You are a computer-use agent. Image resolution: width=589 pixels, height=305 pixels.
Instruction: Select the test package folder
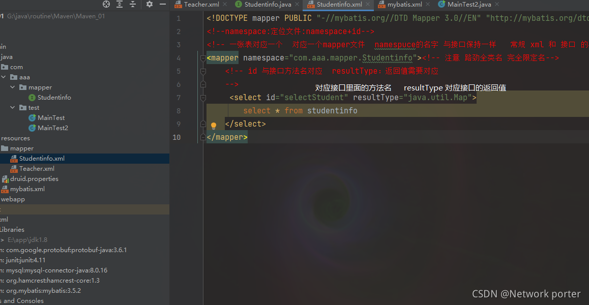(x=34, y=107)
